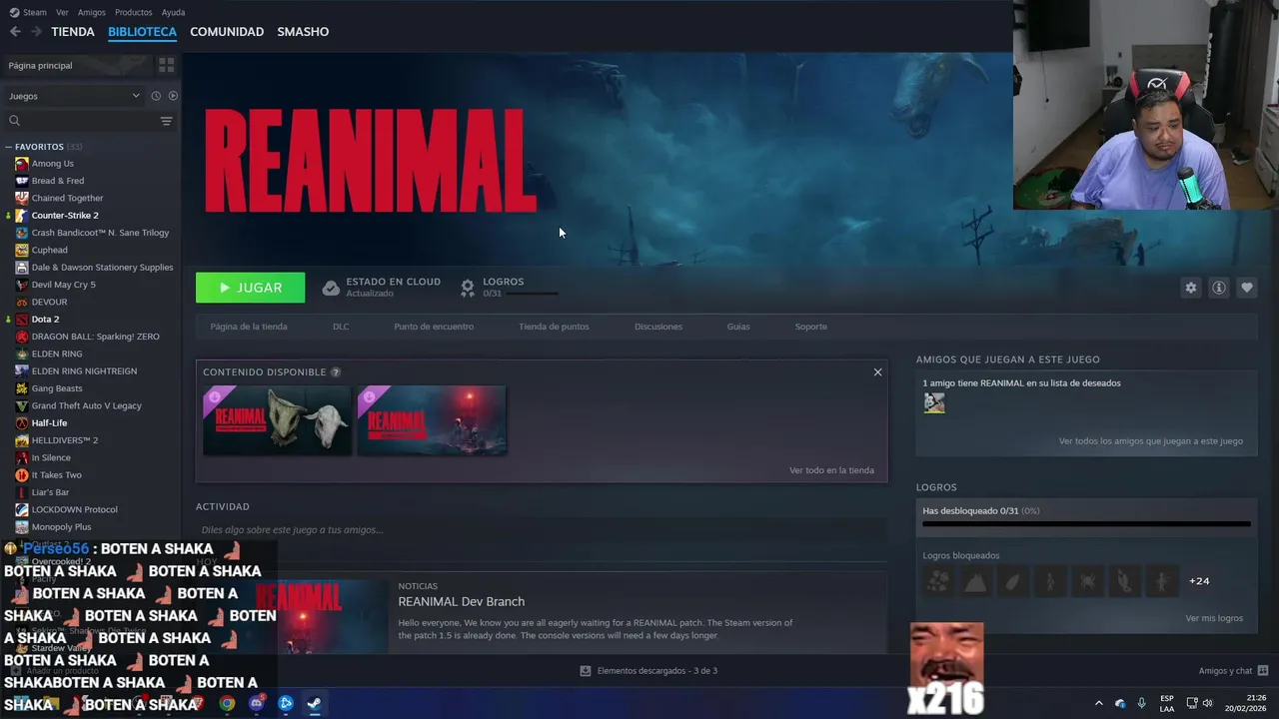Select It Takes Two in library
Image resolution: width=1279 pixels, height=719 pixels.
56,475
